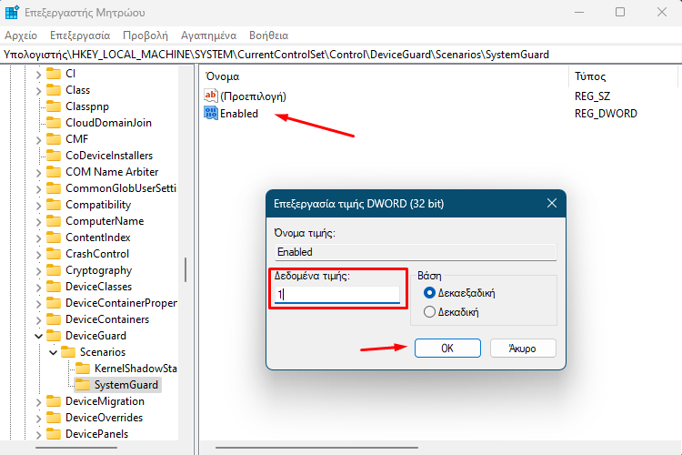The height and width of the screenshot is (455, 682).
Task: Collapse the Scenarios key
Action: 53,352
